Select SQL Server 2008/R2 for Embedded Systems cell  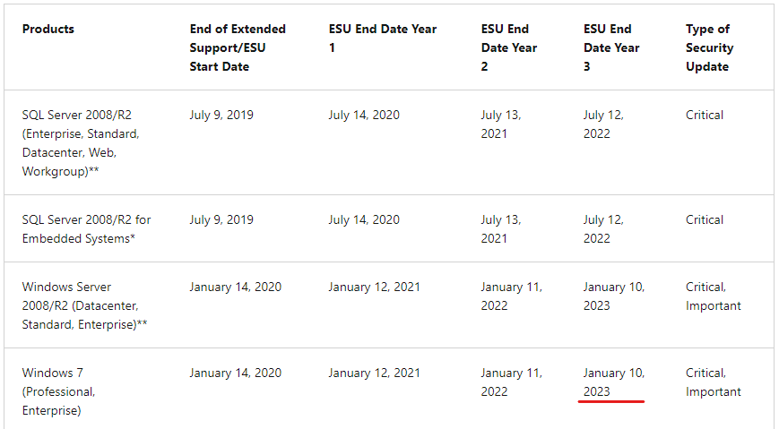point(86,229)
